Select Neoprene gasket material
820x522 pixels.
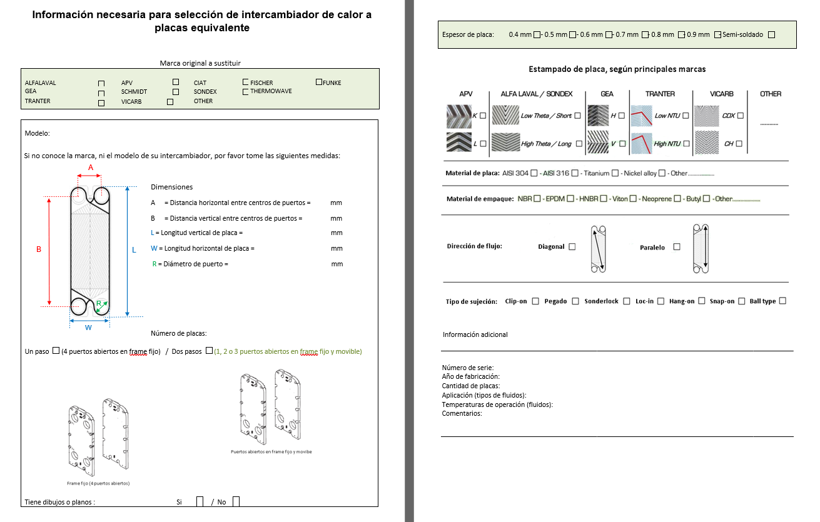click(x=677, y=199)
